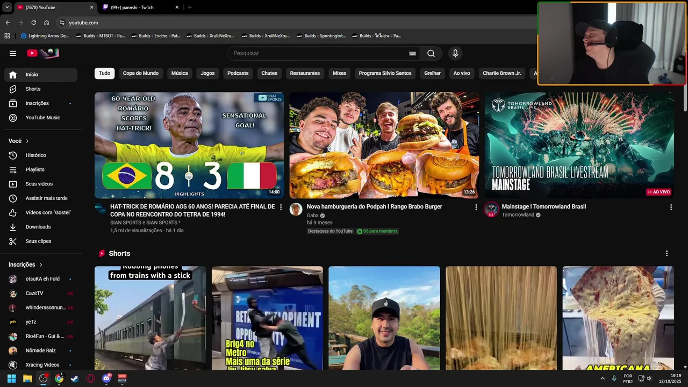
Task: Open the Gaba channel avatar
Action: [x=296, y=209]
